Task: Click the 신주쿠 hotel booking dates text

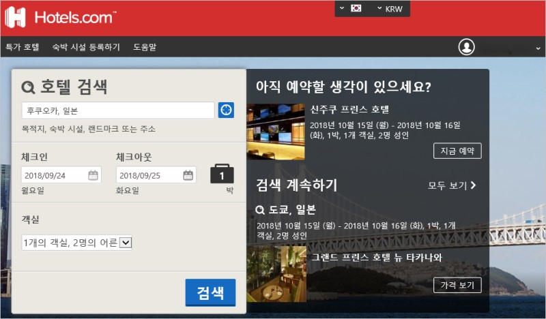Action: tap(385, 130)
